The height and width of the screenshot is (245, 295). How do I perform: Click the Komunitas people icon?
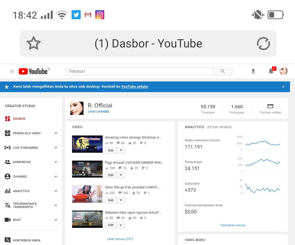7,162
